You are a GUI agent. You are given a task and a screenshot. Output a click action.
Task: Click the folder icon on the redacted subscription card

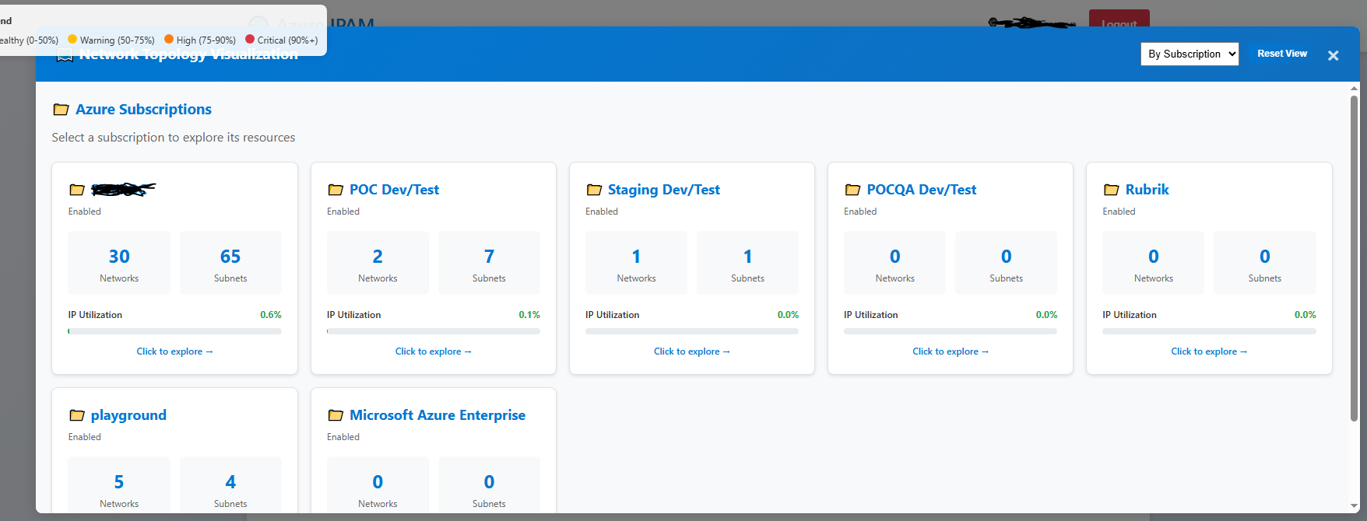77,190
